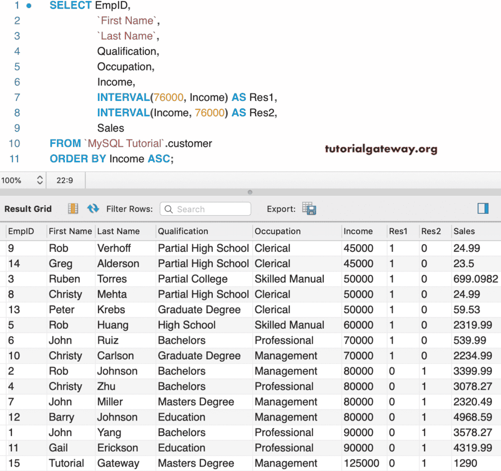
Task: Click the pane splitter handle dot
Action: pyautogui.click(x=250, y=192)
